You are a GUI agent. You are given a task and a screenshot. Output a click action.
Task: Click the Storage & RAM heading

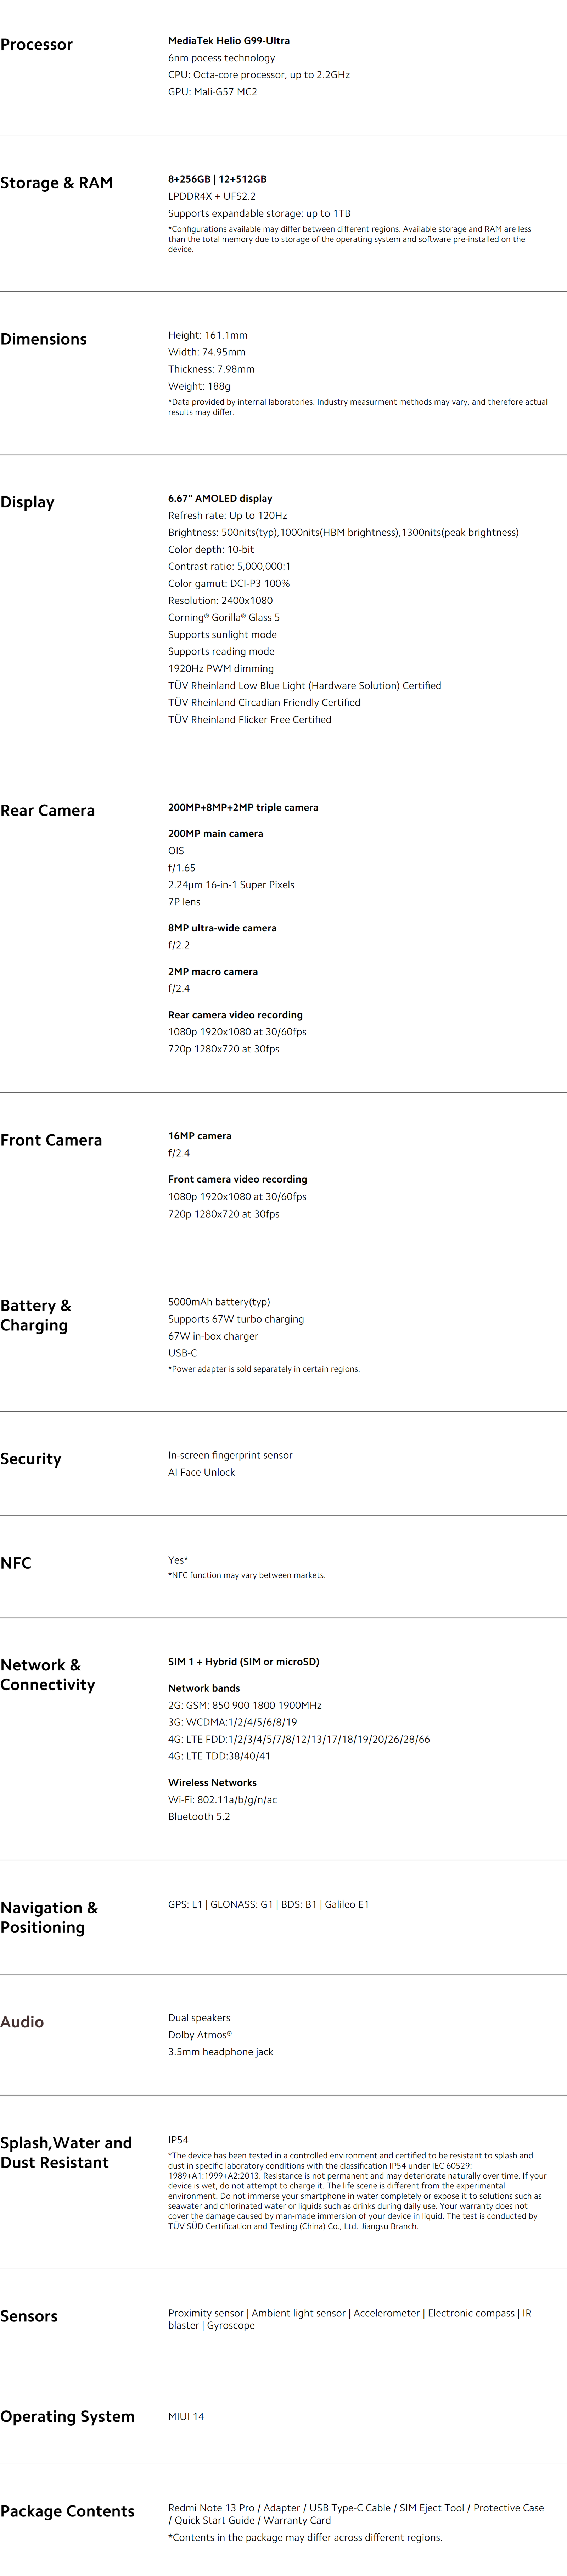(57, 182)
